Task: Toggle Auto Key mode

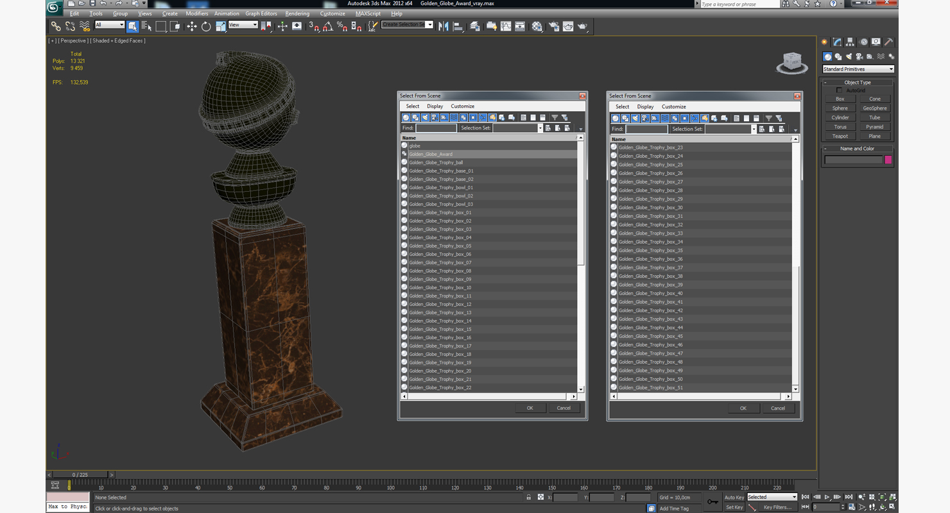Action: 734,497
